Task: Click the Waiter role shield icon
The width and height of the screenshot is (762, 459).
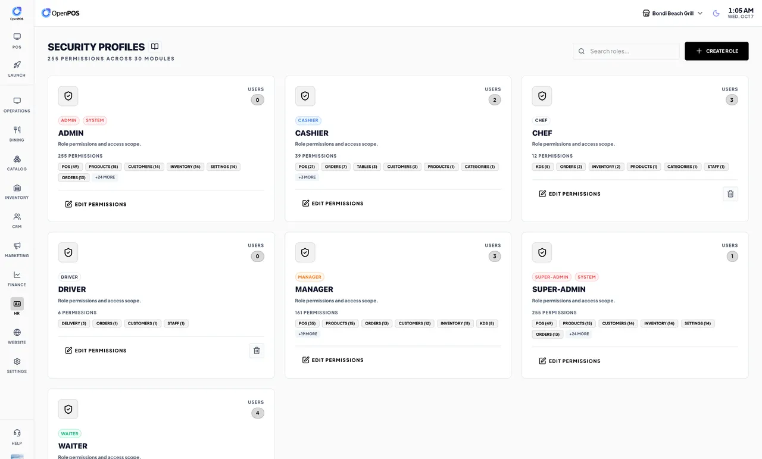Action: pyautogui.click(x=68, y=409)
